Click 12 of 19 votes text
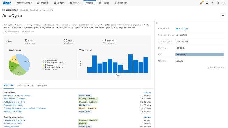 145,96
